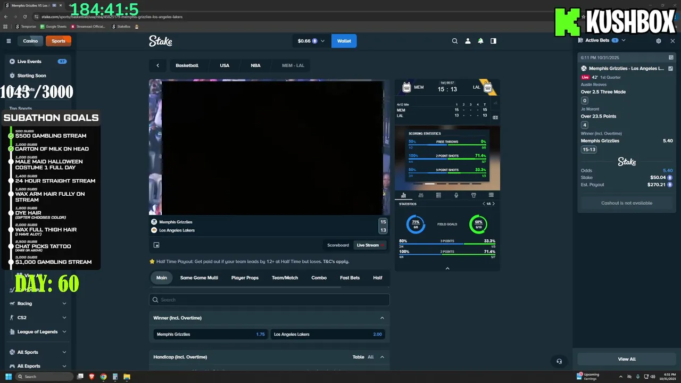Expand the Active Bets dropdown
The width and height of the screenshot is (681, 383).
tap(624, 40)
